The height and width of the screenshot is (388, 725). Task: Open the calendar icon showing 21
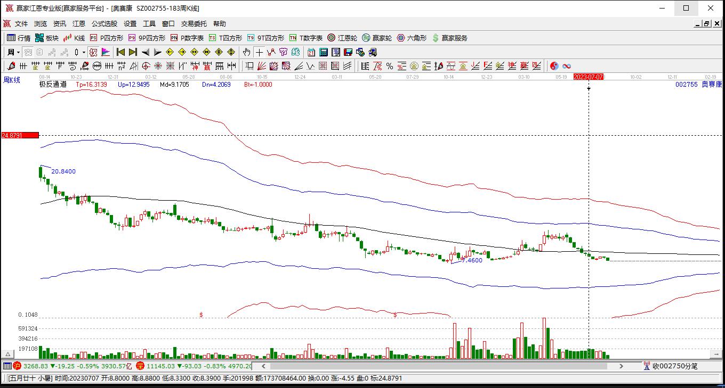[x=311, y=52]
